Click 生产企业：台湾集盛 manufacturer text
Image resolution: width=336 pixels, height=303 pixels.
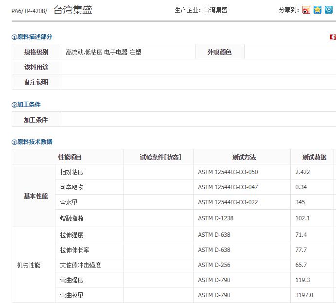pyautogui.click(x=201, y=10)
